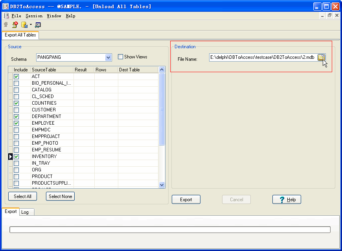Screen dimensions: 342x251
Task: Check the EMPMDC table checkbox
Action: point(17,130)
